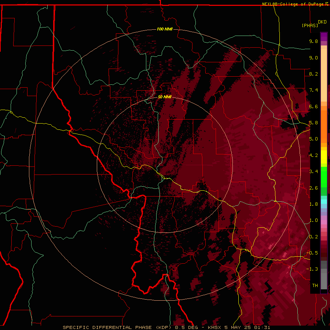Click the 5.0 value on the scale
330x330 pixels.
(x=313, y=139)
